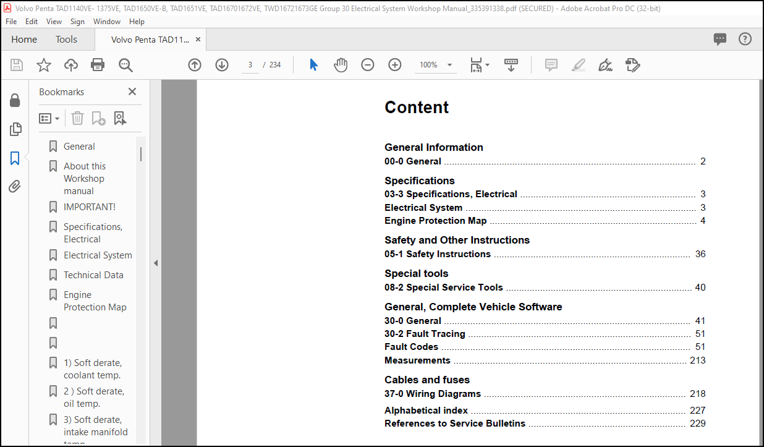Toggle the Bookmarks side panel icon
The width and height of the screenshot is (764, 447).
[15, 158]
